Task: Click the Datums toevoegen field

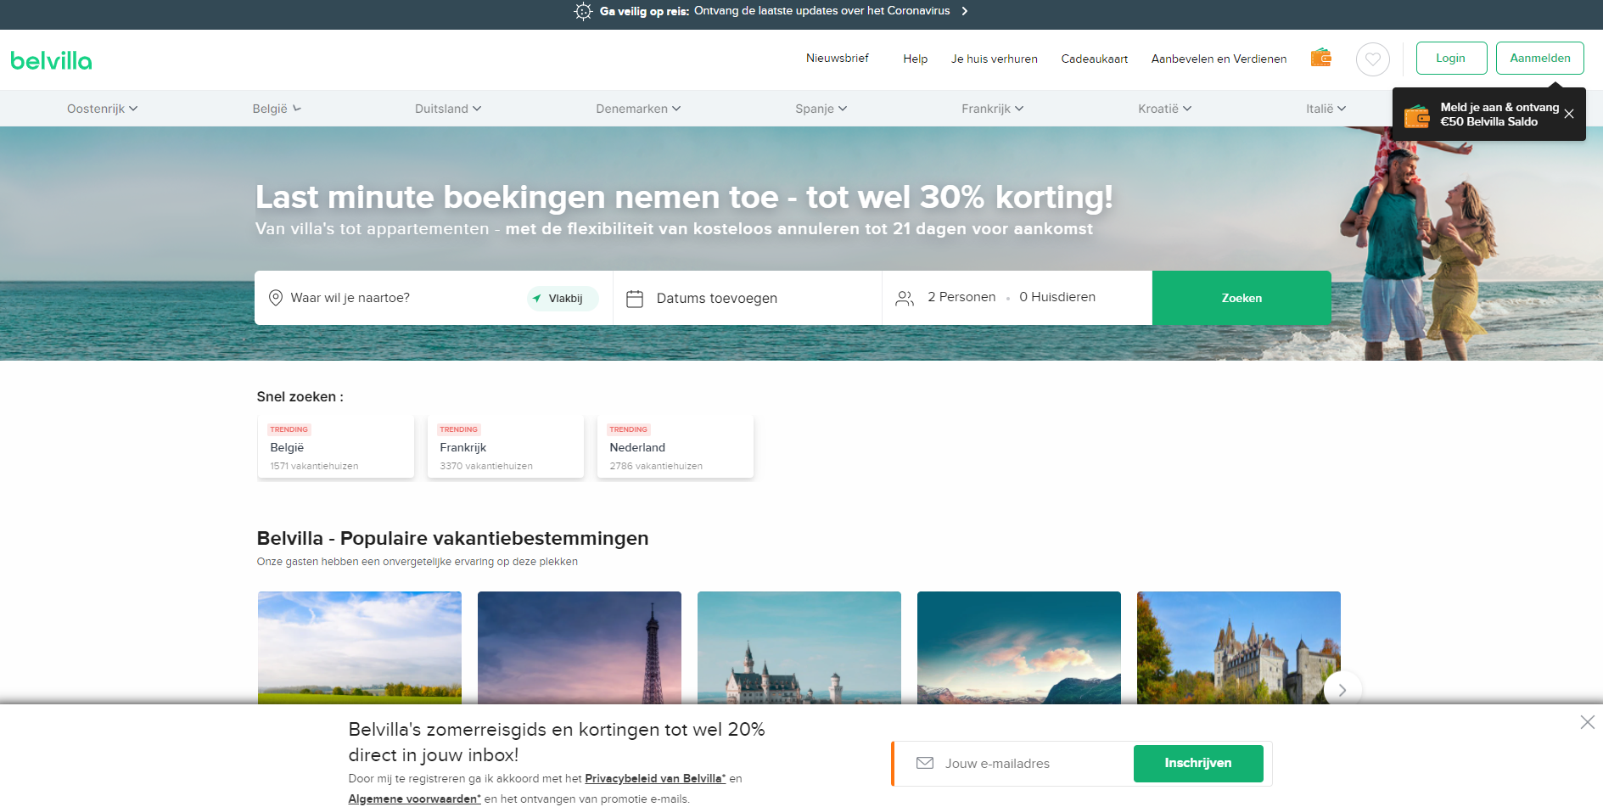Action: (748, 298)
